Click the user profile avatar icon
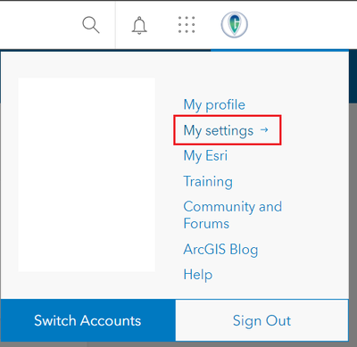The image size is (357, 347). 235,25
